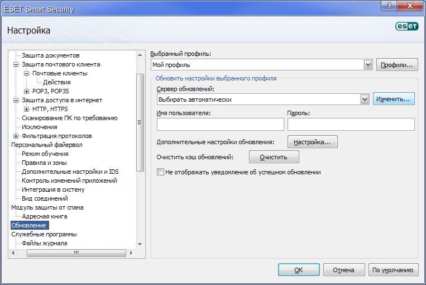Click the 'Профили...' button
The height and width of the screenshot is (285, 426).
click(397, 65)
